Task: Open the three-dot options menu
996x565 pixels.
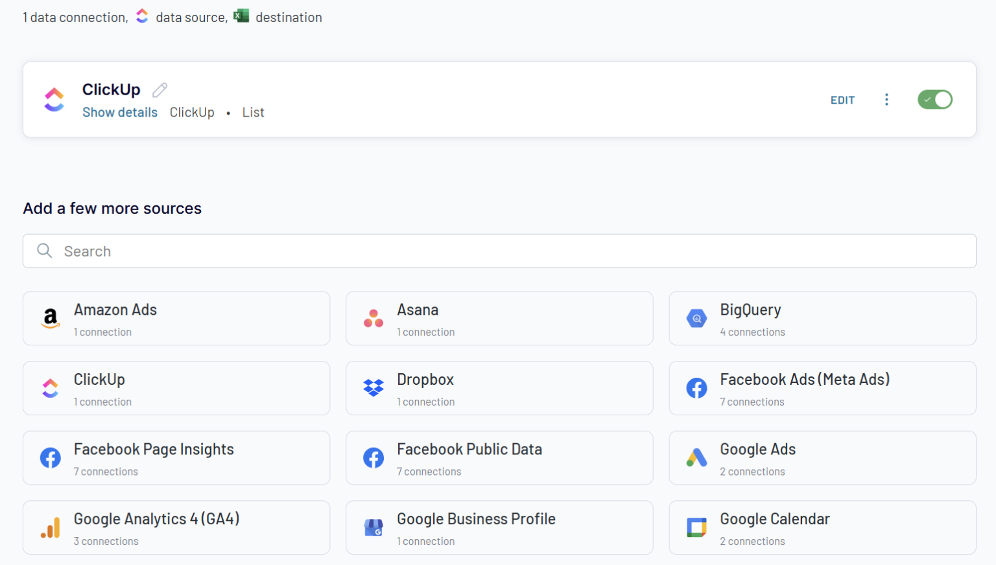Action: click(x=886, y=100)
